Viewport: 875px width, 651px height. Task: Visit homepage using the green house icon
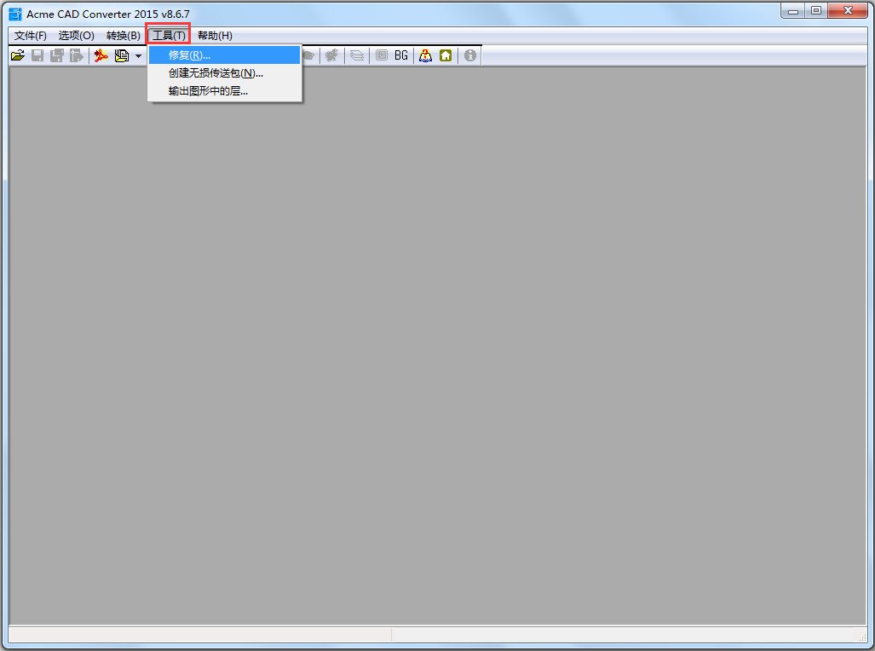coord(446,55)
